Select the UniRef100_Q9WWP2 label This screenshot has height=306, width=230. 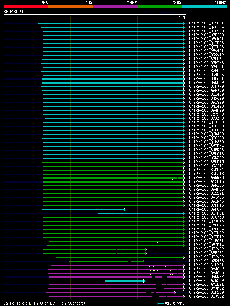pos(206,276)
